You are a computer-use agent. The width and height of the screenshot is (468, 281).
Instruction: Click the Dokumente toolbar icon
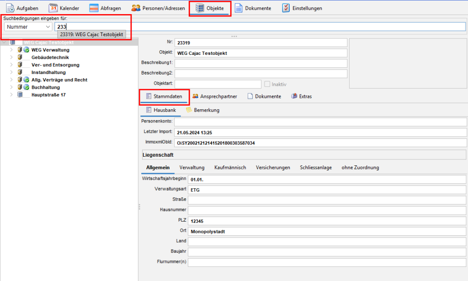[x=239, y=8]
